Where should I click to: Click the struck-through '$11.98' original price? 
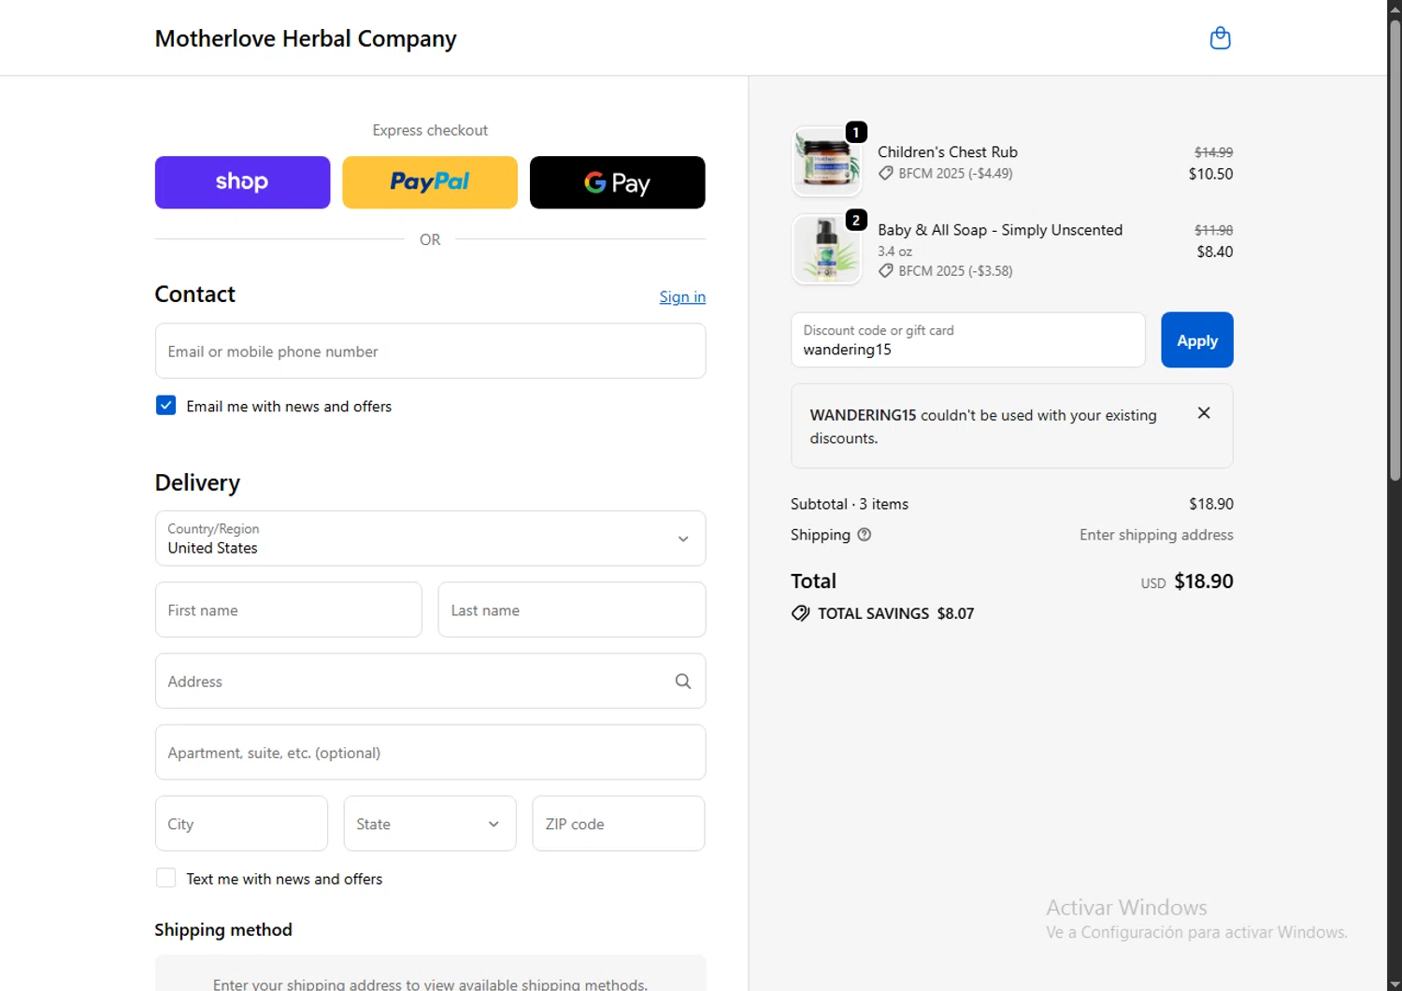point(1213,230)
